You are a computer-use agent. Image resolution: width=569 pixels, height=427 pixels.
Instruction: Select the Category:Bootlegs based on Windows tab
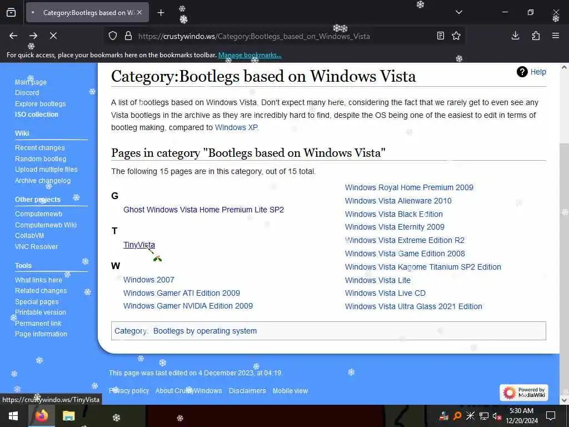87,12
